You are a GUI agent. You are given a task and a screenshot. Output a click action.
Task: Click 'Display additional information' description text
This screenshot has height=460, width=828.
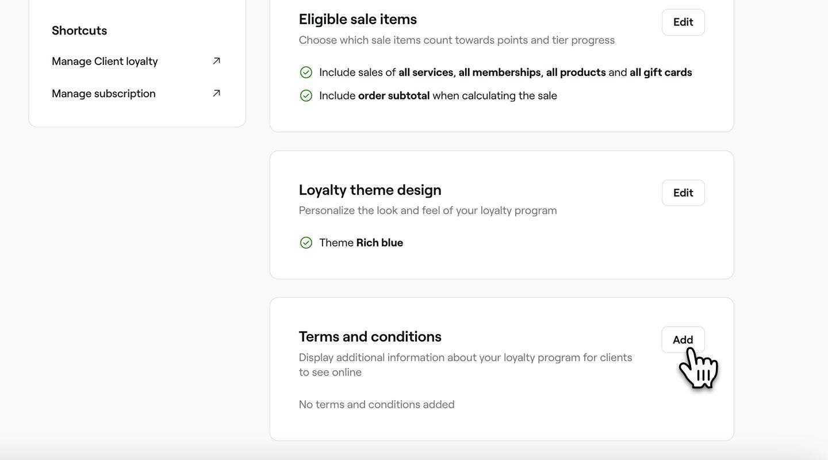tap(466, 365)
